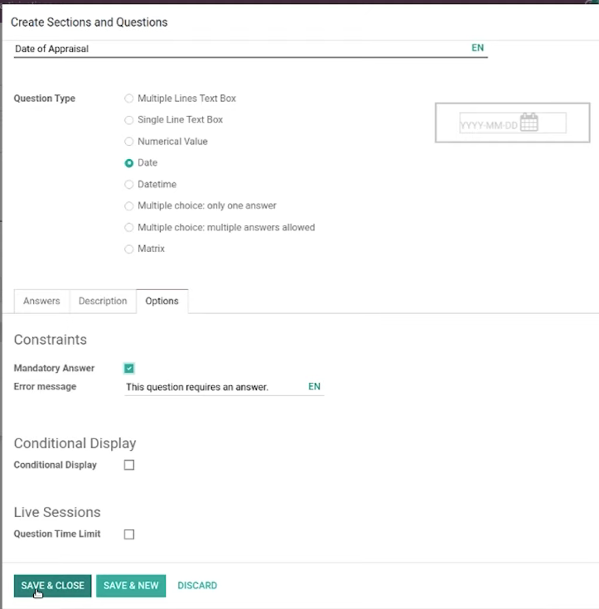Screen dimensions: 599x609
Task: Select Multiple choice: only one answer
Action: (x=129, y=205)
